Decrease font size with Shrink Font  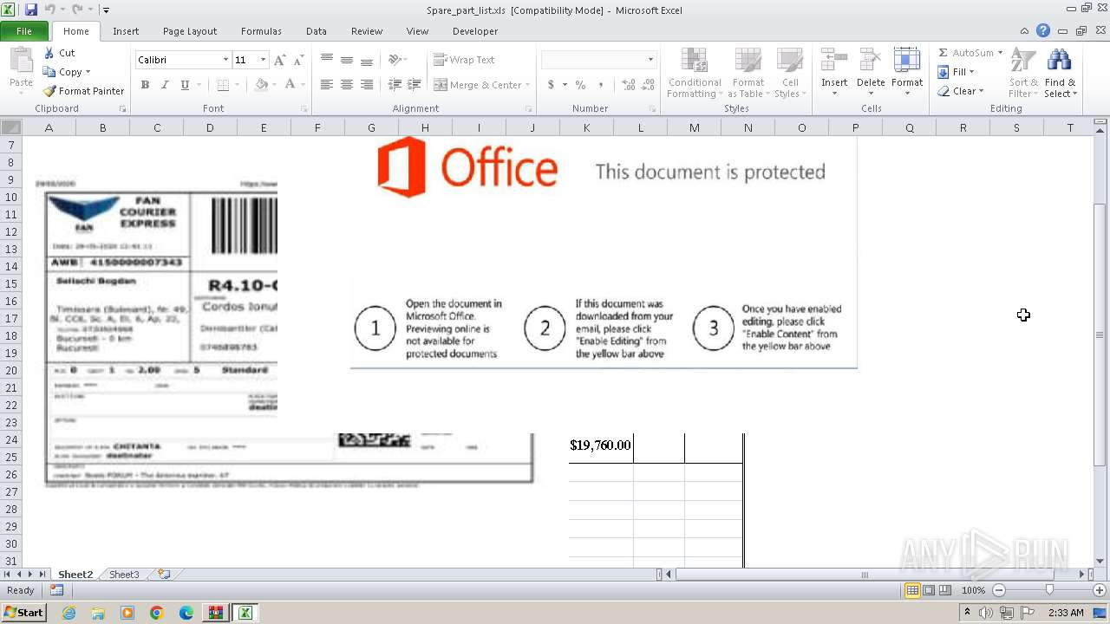tap(298, 60)
